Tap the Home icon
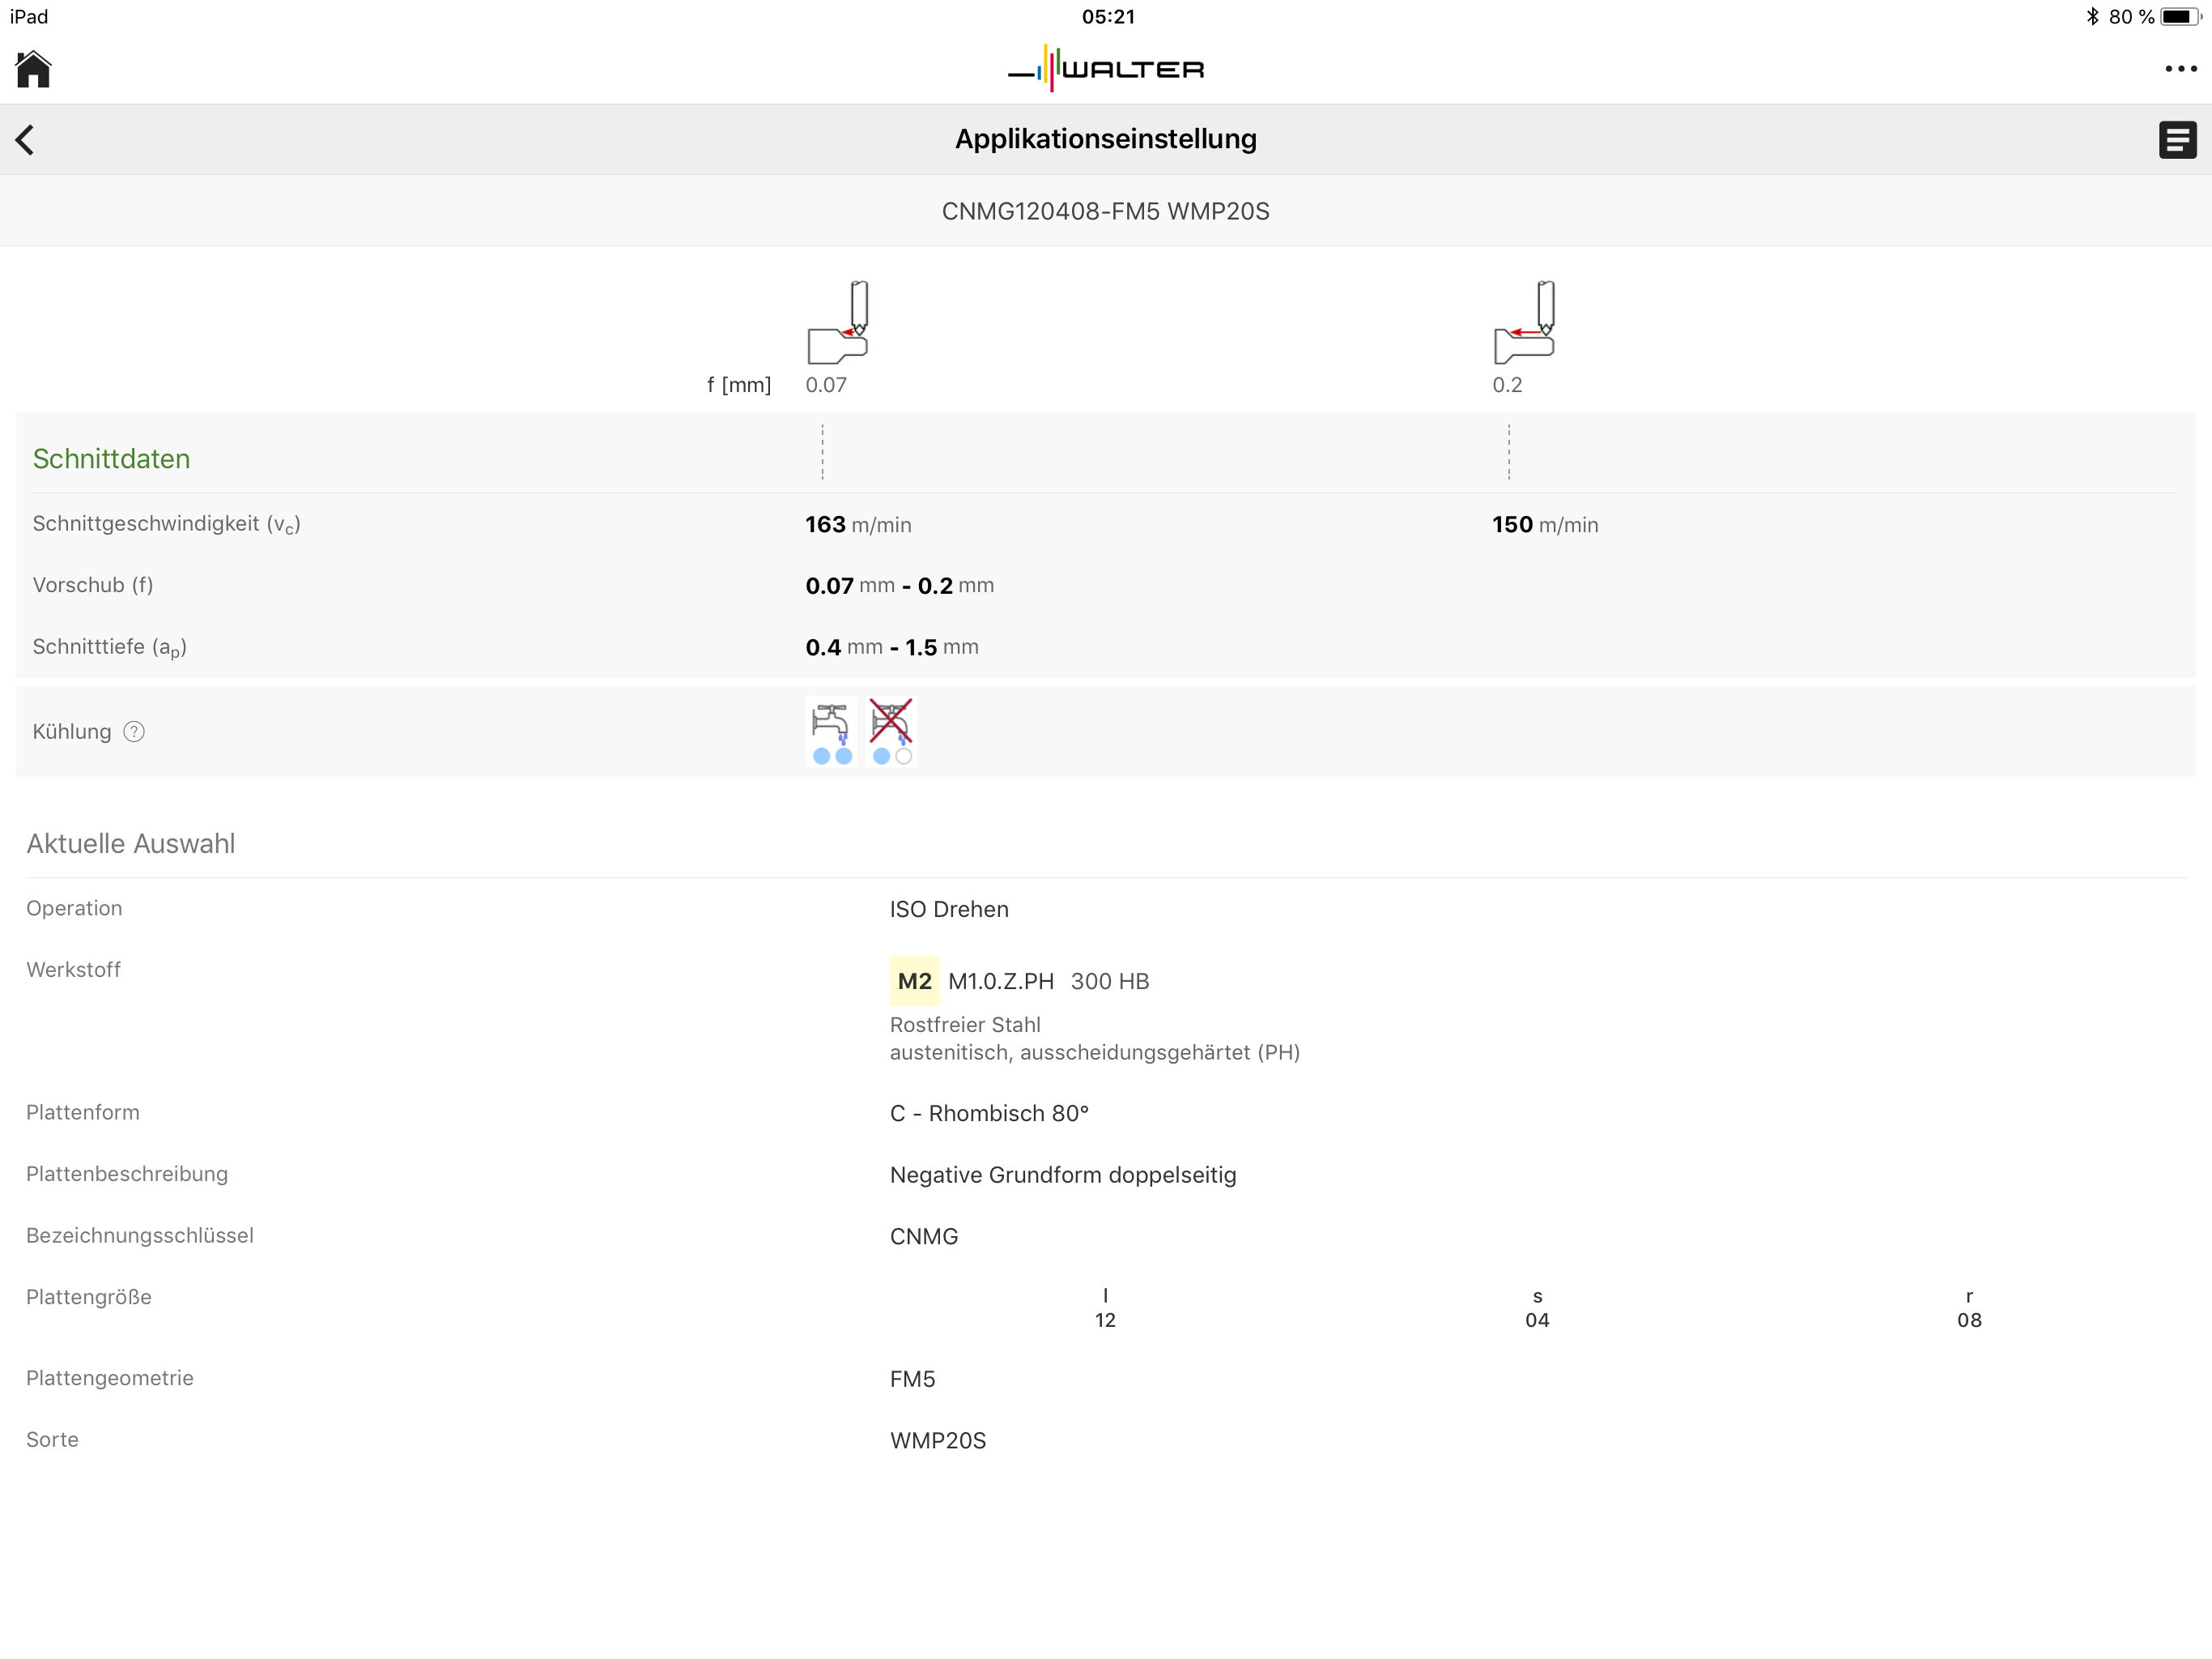2212x1659 pixels. 33,69
